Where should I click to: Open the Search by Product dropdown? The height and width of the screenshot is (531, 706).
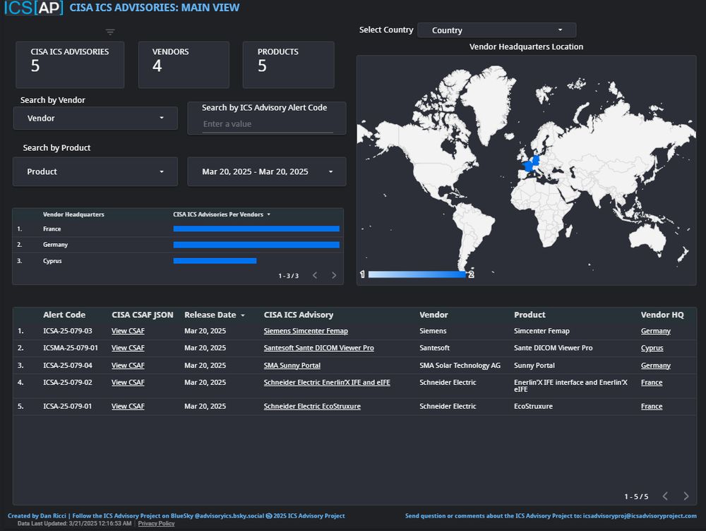(x=95, y=172)
